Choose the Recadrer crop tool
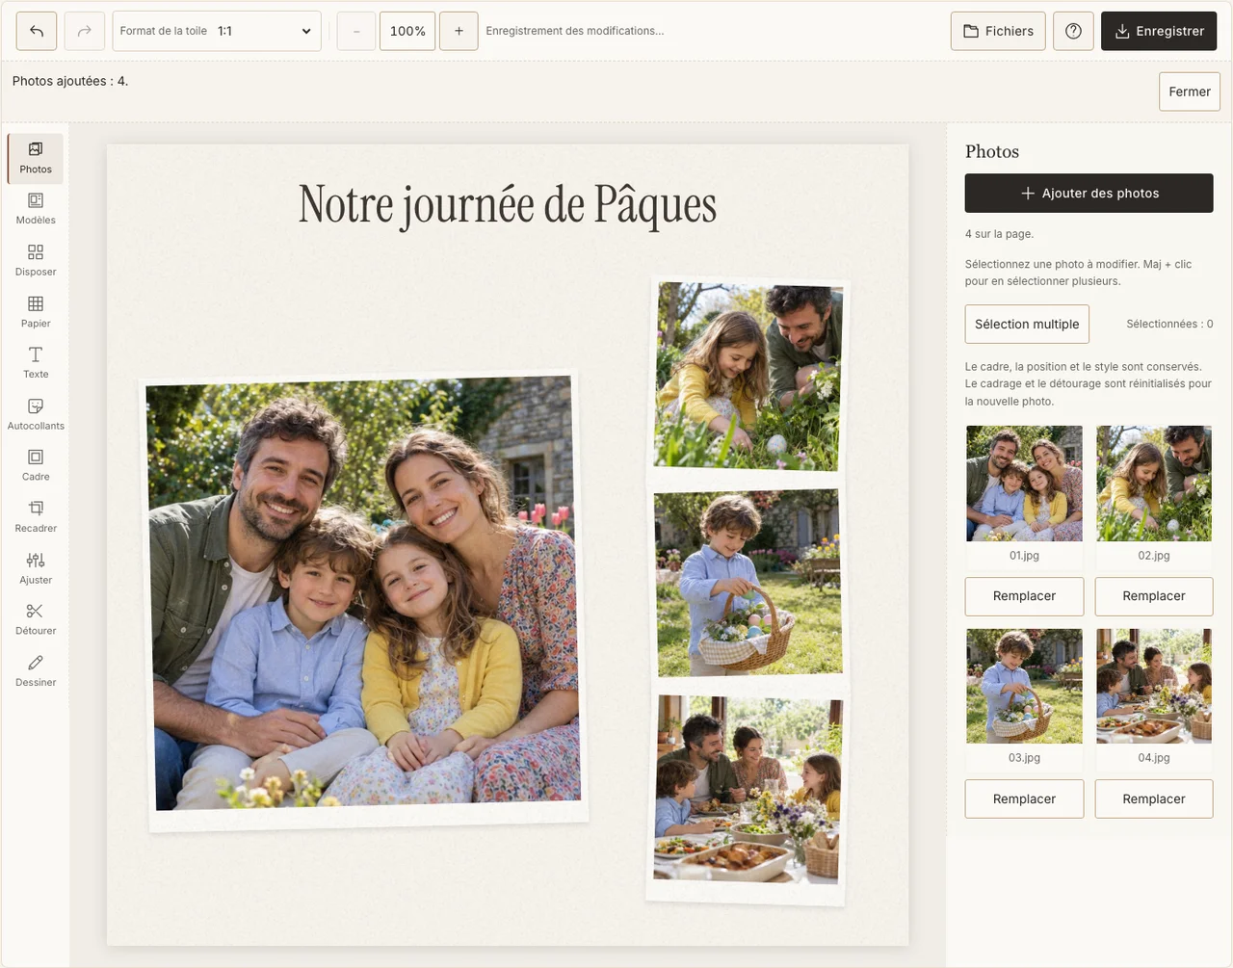The height and width of the screenshot is (968, 1233). pos(36,517)
